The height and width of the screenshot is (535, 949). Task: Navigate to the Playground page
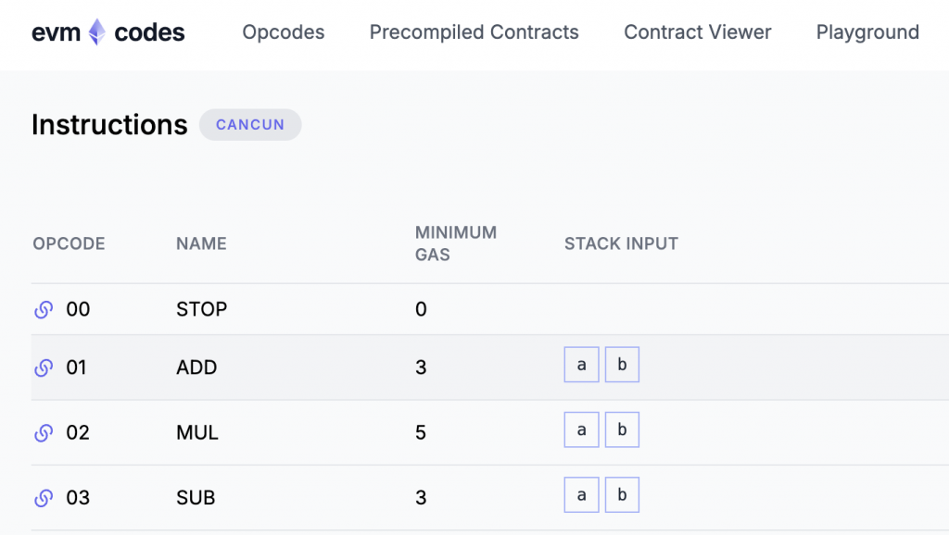pos(867,33)
